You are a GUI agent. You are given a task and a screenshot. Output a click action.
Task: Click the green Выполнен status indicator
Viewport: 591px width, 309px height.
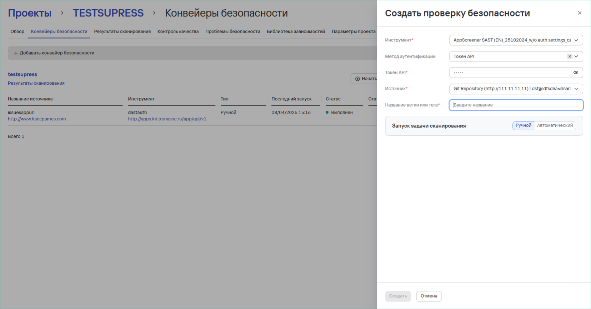327,113
